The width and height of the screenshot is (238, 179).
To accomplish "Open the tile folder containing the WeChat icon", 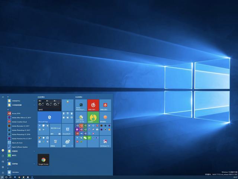I will 81,142.
